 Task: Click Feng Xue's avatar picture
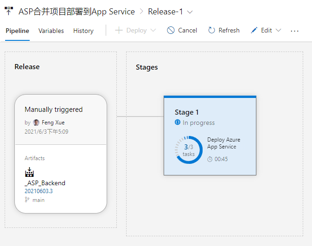tap(36, 123)
